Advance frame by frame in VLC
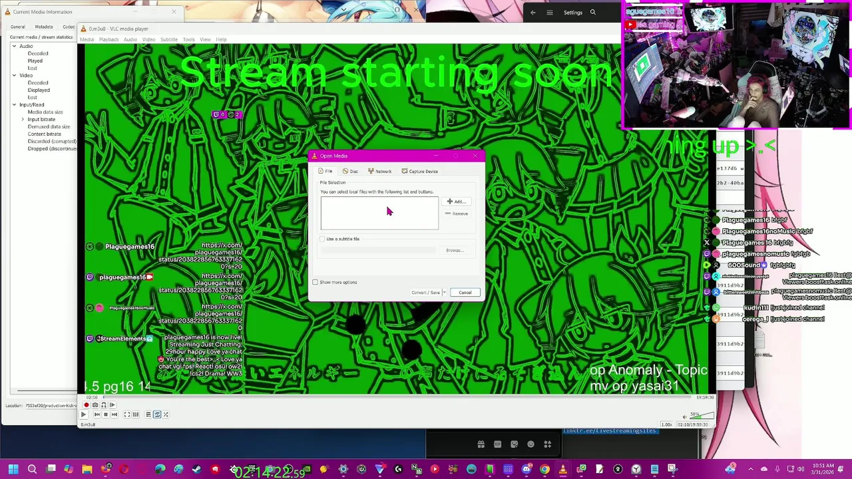The height and width of the screenshot is (479, 852). point(112,405)
